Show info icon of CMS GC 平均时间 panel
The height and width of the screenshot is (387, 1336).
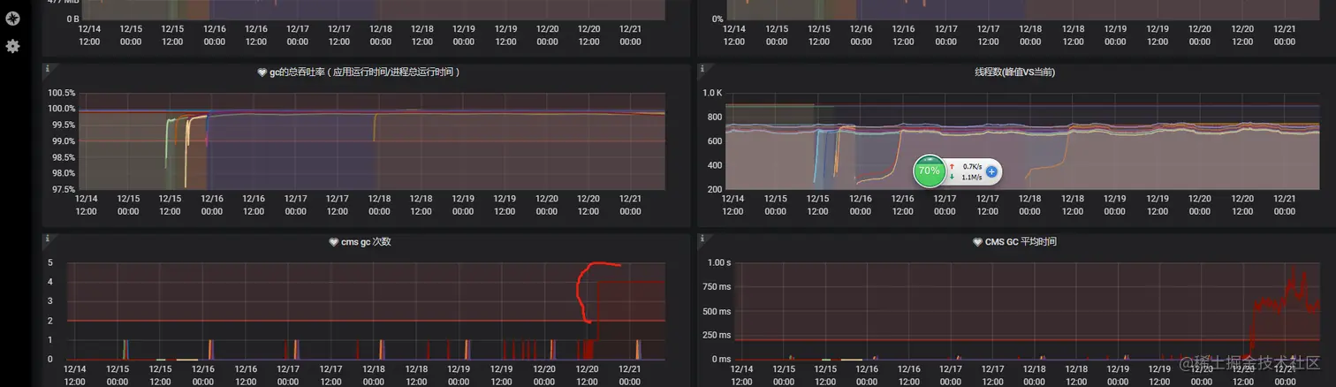pos(702,239)
